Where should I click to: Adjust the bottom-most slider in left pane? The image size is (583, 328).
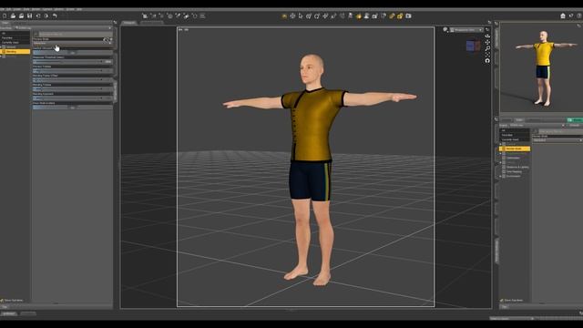tap(73, 108)
